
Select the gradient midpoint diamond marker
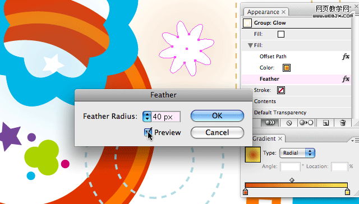point(292,180)
